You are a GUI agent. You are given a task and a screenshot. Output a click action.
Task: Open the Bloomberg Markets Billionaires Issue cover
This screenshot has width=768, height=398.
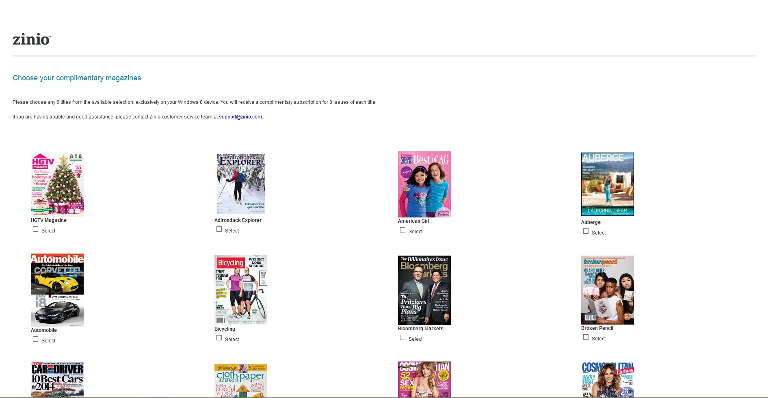coord(424,290)
